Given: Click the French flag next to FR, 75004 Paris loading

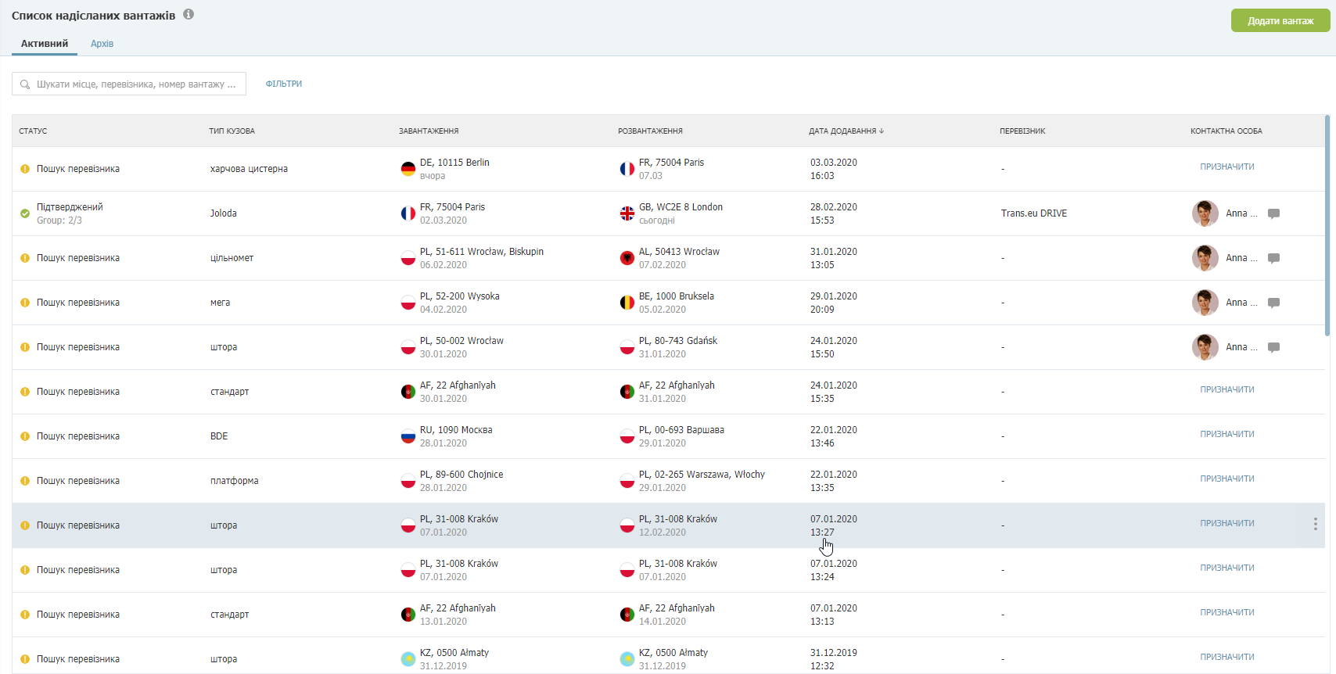Looking at the screenshot, I should [408, 213].
